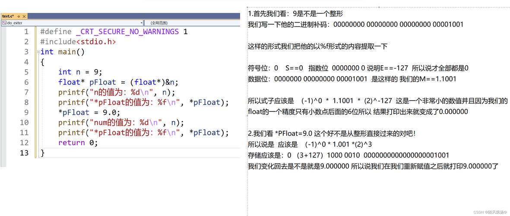Click the formula '(-1)^0 * 1.001 *(2)^3' line
The image size is (510, 216).
pyautogui.click(x=310, y=145)
